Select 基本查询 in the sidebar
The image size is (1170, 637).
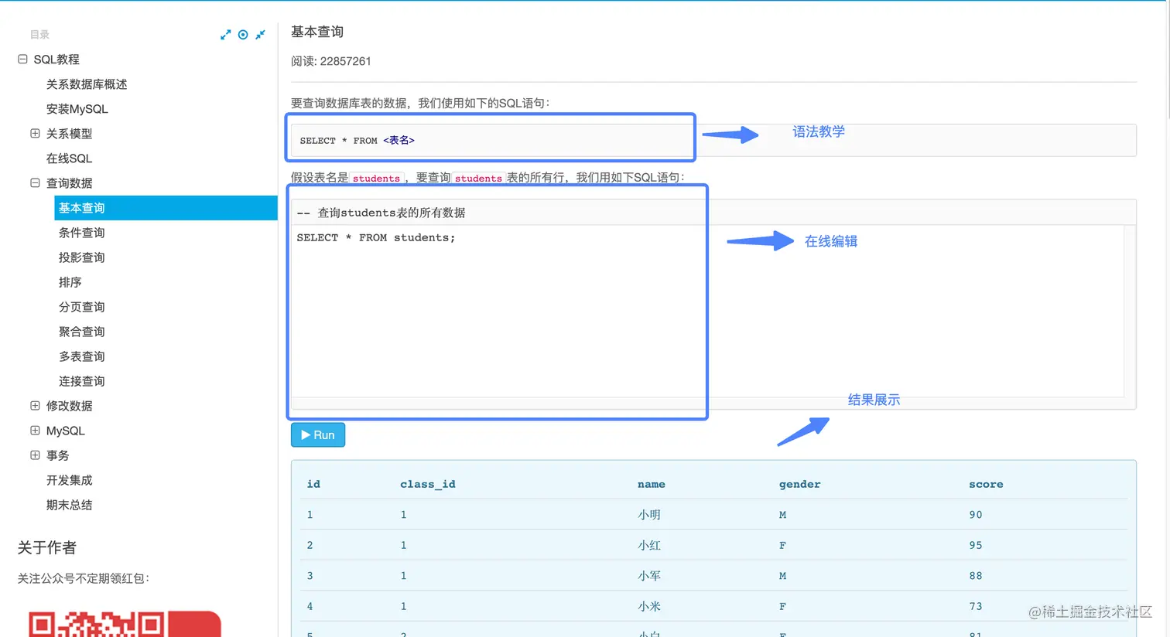pos(166,208)
